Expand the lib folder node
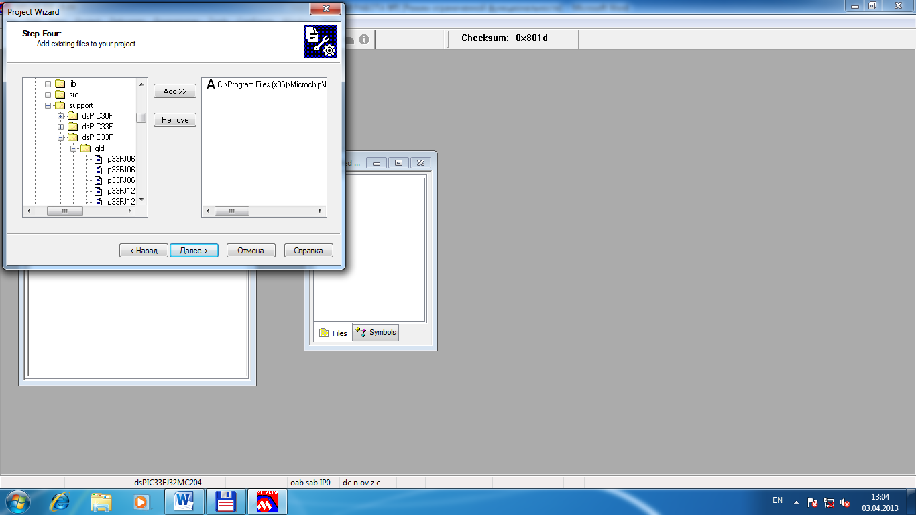Screen dimensions: 916x515 tap(48, 84)
